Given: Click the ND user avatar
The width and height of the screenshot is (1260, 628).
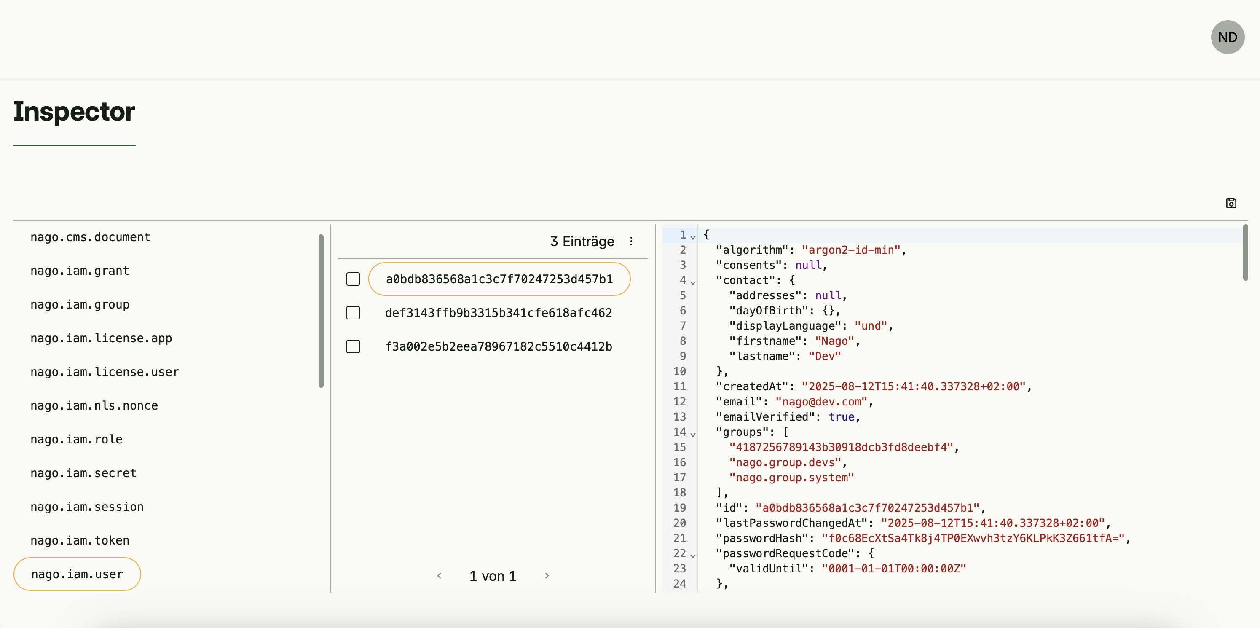Looking at the screenshot, I should [x=1227, y=37].
